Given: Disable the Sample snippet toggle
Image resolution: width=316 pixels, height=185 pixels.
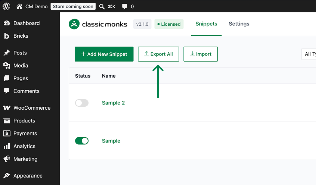Looking at the screenshot, I should 82,141.
